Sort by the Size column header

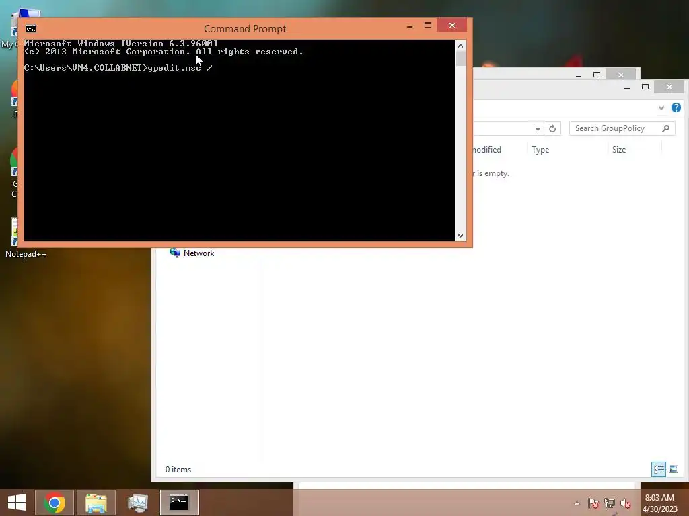(x=634, y=150)
